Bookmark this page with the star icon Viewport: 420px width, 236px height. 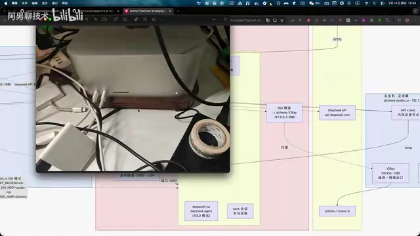(x=282, y=20)
